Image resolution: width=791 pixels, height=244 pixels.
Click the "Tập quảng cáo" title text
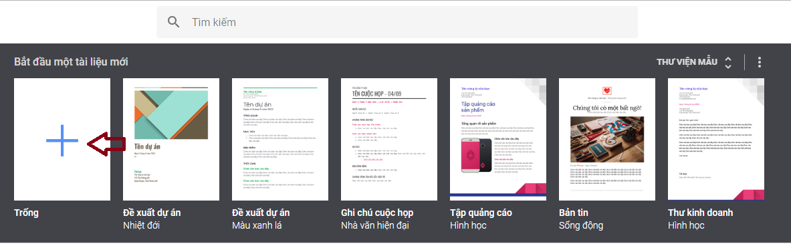[x=481, y=213]
